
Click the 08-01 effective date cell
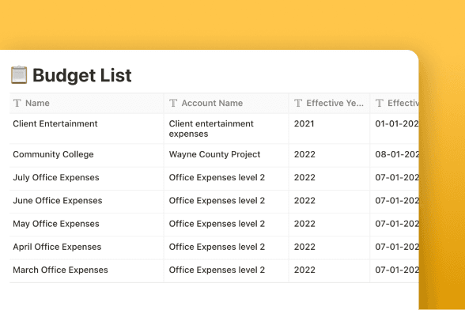395,155
